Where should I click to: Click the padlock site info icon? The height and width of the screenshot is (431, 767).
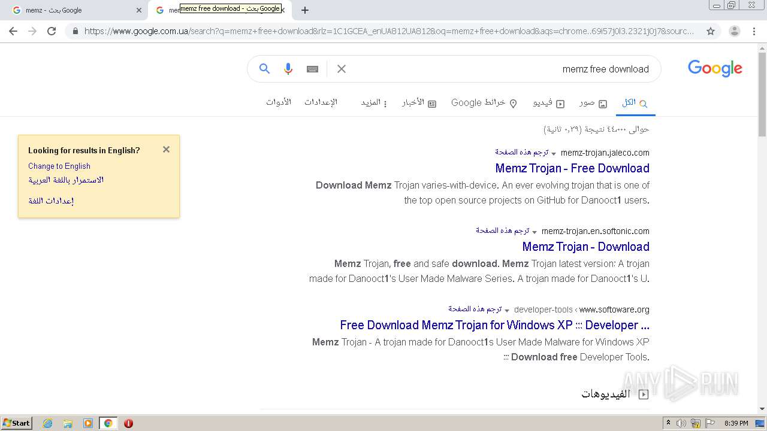[75, 31]
